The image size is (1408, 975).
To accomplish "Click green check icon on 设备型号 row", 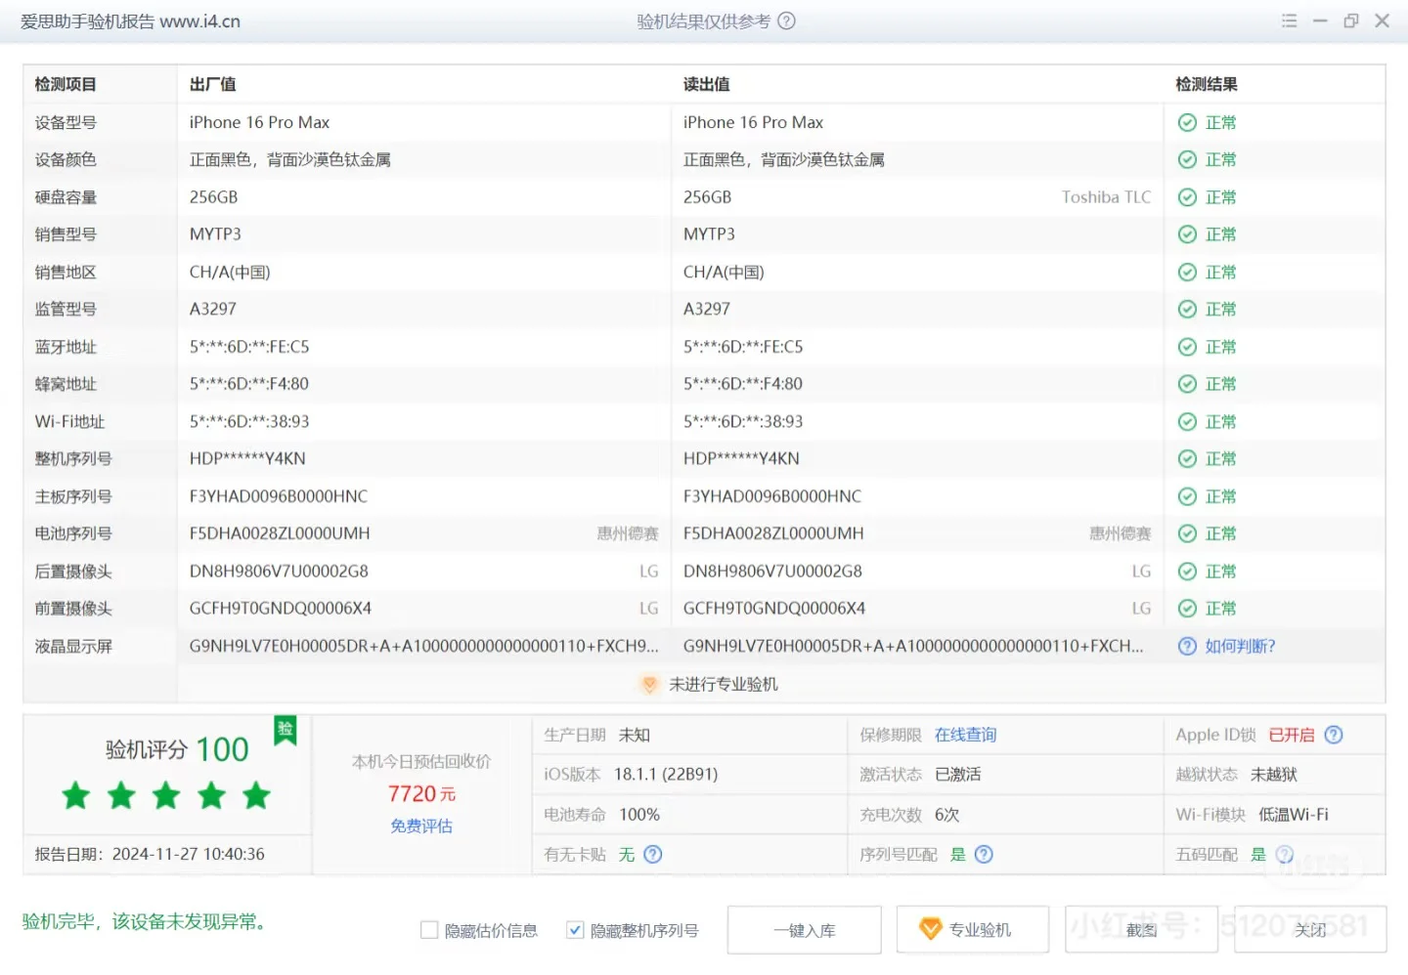I will [x=1186, y=122].
